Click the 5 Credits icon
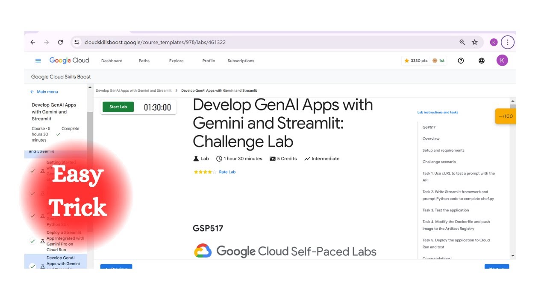This screenshot has width=547, height=307. (x=273, y=159)
